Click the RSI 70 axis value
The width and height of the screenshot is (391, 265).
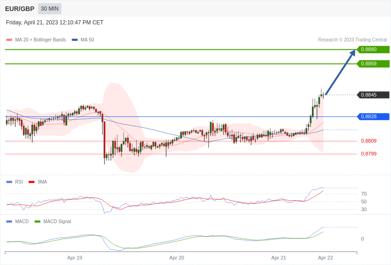coord(364,194)
